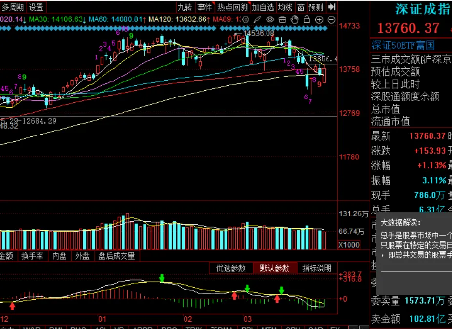Click the X1000 volume scale label

(x=349, y=245)
